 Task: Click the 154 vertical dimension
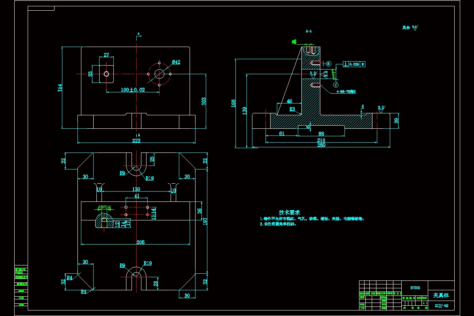(x=60, y=87)
